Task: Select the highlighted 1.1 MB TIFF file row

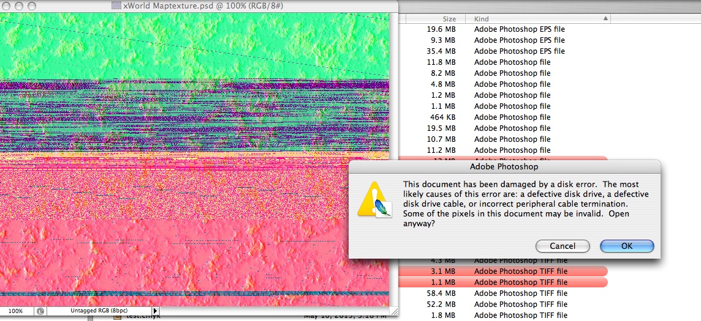Action: pos(503,282)
